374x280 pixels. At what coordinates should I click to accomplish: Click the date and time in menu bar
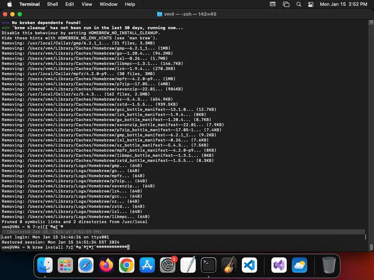[x=343, y=4]
